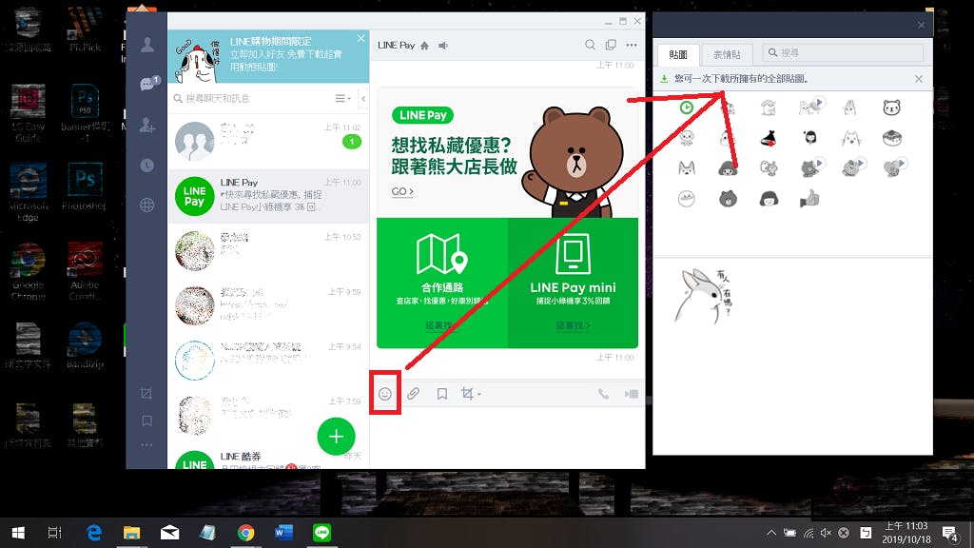Select the Brown bear face sticker set
Viewport: 974px width, 548px height.
pos(728,199)
